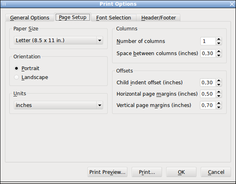Viewport: 236px width, 184px height.
Task: Click the Print Preview... button
Action: click(x=107, y=172)
